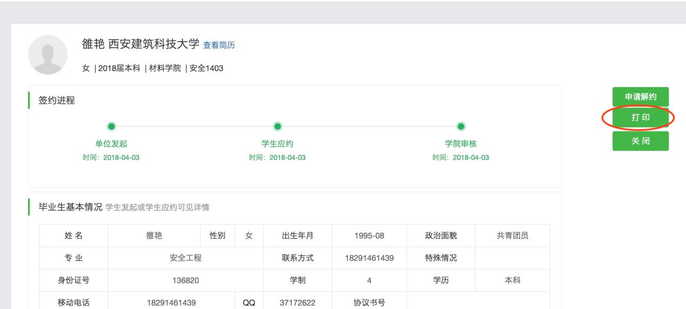Click the 申请解约 button
686x309 pixels.
[x=640, y=97]
